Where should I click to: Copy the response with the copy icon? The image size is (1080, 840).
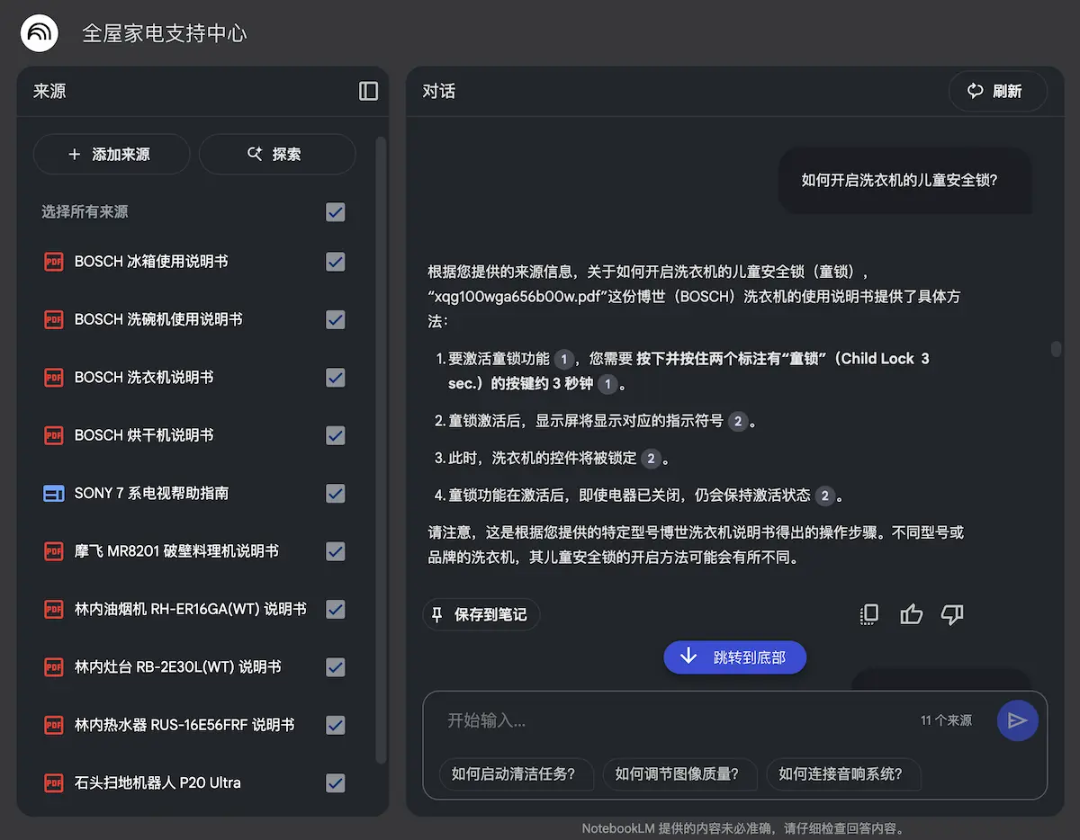click(868, 614)
